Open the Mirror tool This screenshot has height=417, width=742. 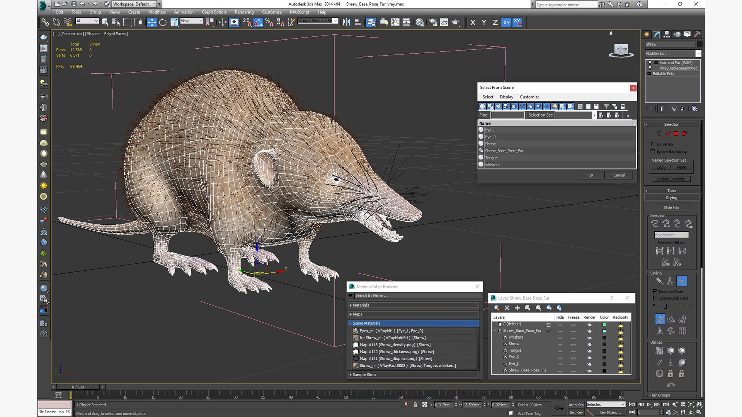pos(347,22)
